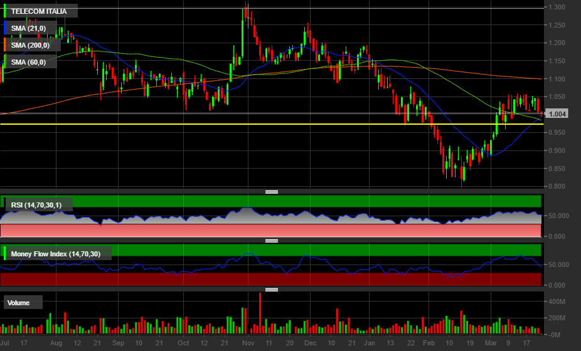Screen dimensions: 581x351
Task: Grab the splitter handle above the Volume panel
Action: [272, 290]
